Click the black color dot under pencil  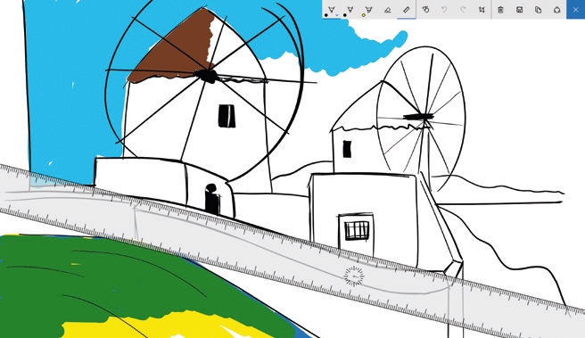pyautogui.click(x=345, y=15)
